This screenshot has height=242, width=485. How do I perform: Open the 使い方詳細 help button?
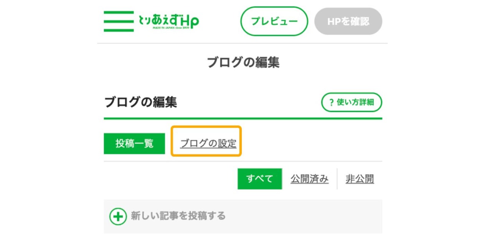click(351, 102)
